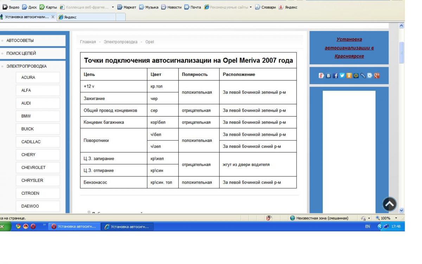
Task: Open the Почта favorites bar shortcut
Action: tap(193, 7)
